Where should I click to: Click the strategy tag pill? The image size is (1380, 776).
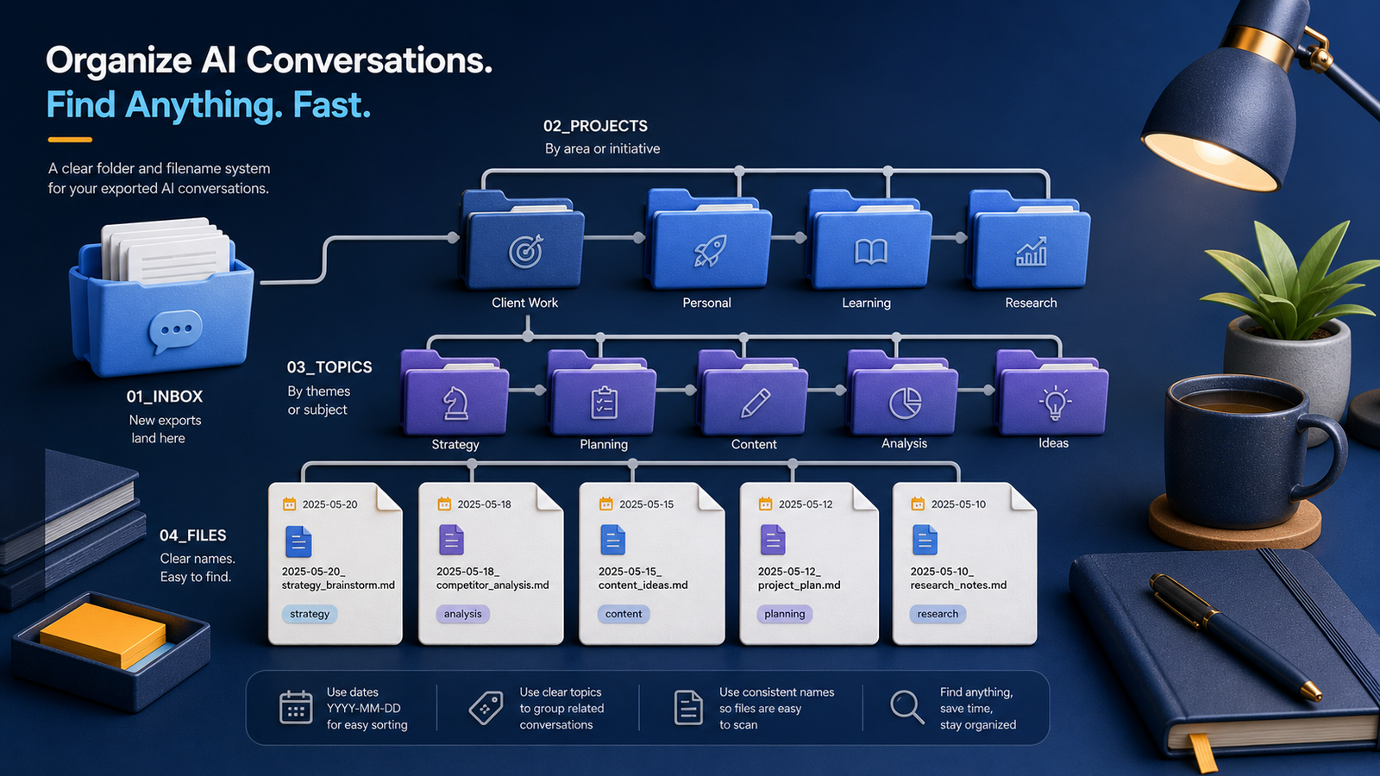tap(310, 614)
